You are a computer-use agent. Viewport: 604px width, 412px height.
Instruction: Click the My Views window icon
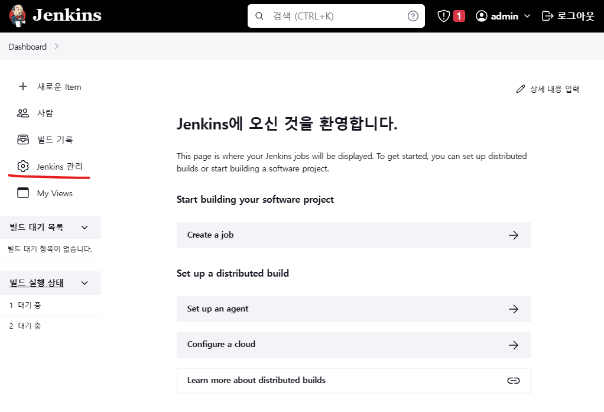pos(23,193)
